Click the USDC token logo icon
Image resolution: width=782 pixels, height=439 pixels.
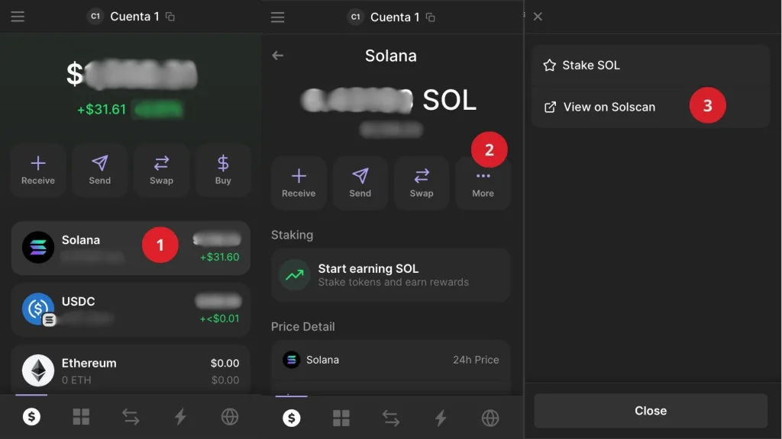point(38,309)
